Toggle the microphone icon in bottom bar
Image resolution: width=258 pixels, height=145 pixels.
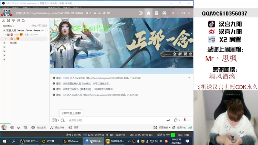click(18, 127)
